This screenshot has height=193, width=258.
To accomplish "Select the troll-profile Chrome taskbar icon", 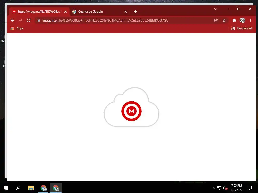I will pyautogui.click(x=56, y=188).
